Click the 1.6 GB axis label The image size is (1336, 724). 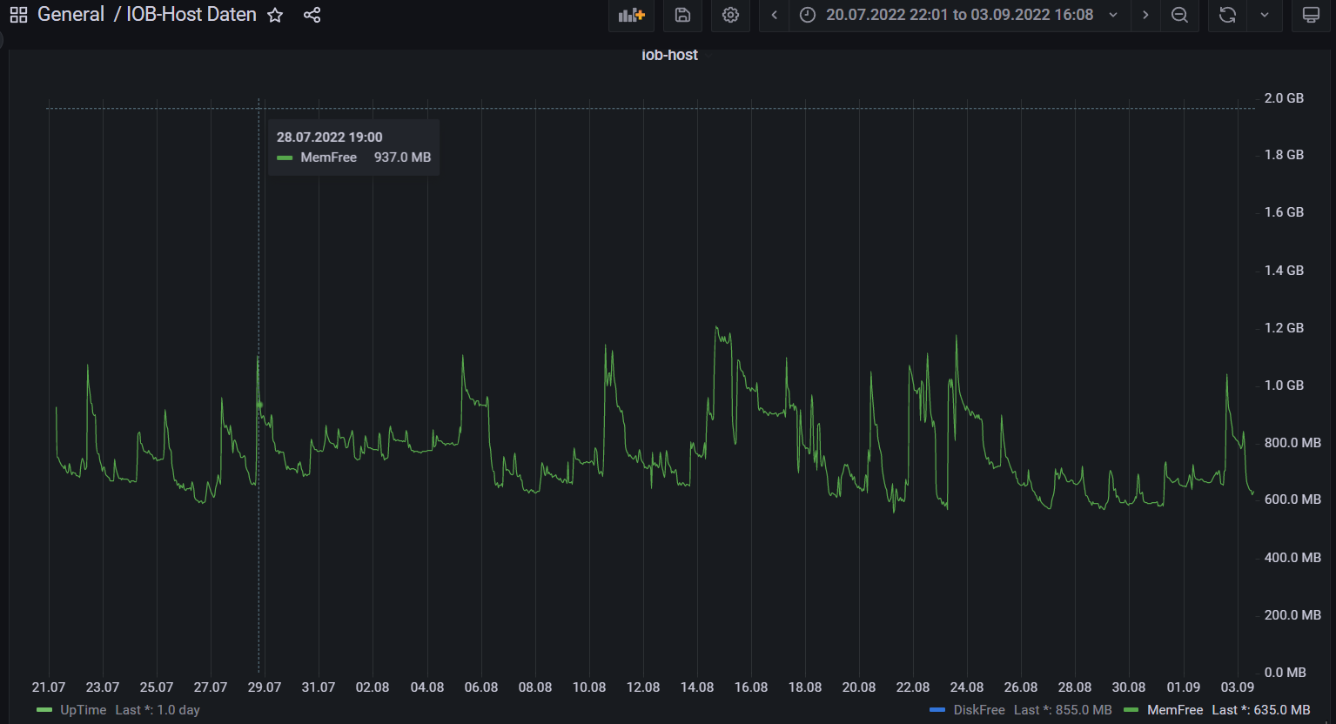(x=1284, y=212)
